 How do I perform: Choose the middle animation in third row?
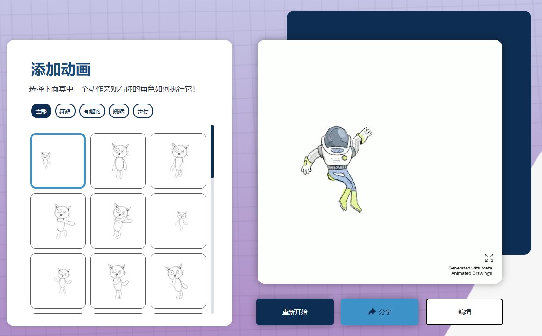[118, 281]
